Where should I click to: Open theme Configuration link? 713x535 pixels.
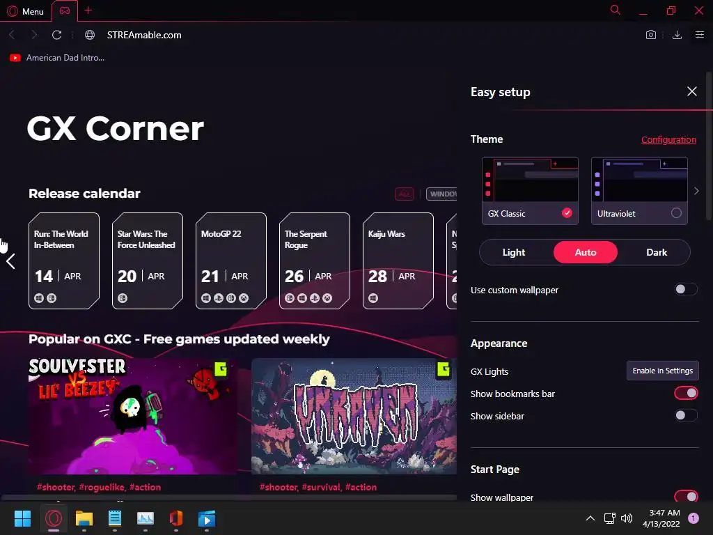point(668,139)
